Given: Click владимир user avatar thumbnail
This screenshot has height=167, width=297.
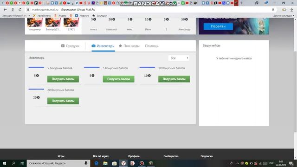Looking at the screenshot, I should (35, 23).
